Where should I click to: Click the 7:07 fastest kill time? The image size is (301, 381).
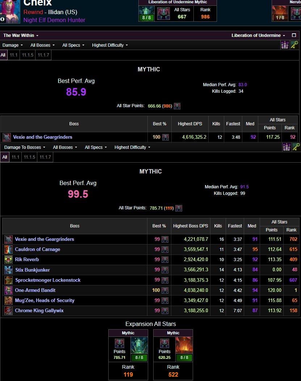238,310
